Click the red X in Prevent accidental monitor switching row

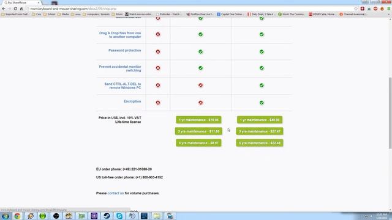coord(158,68)
